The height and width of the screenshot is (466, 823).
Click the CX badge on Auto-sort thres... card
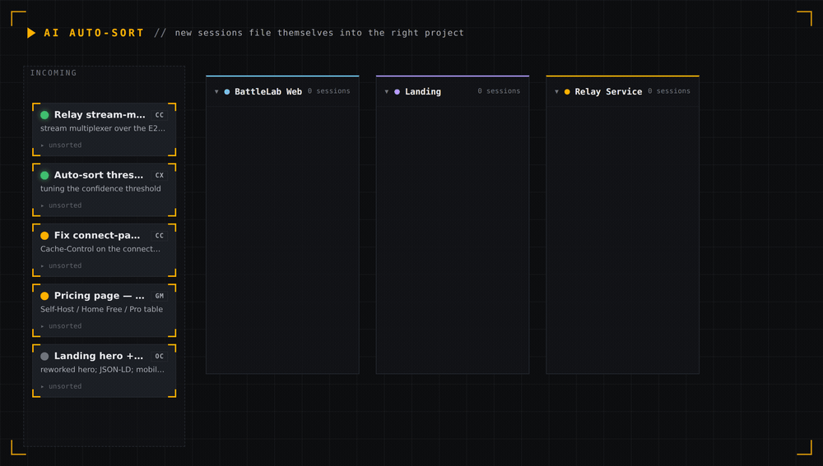point(160,175)
